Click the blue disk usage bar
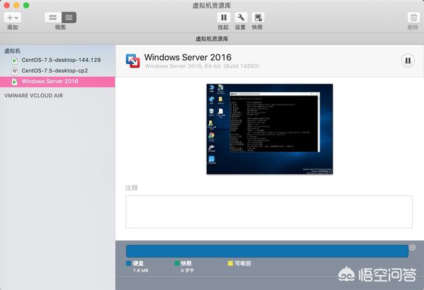This screenshot has width=424, height=290. [267, 251]
